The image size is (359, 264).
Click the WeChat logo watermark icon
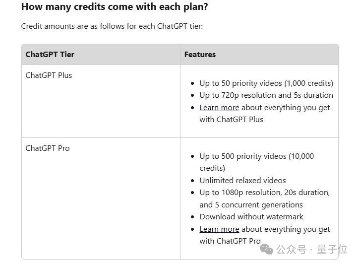click(x=266, y=249)
